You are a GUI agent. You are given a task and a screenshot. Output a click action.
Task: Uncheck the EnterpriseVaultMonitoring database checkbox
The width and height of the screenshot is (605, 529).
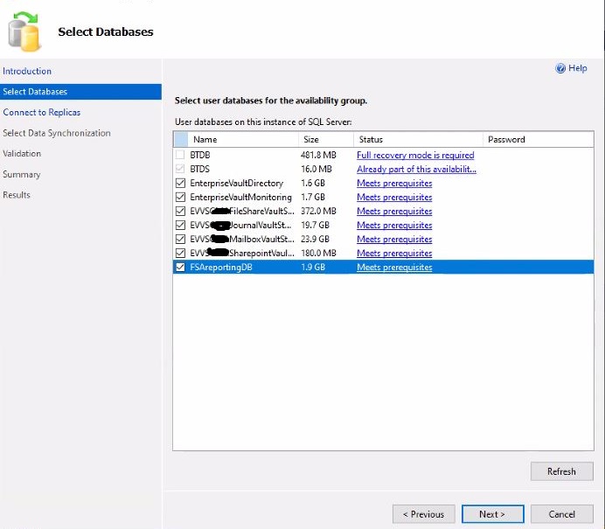pos(181,198)
